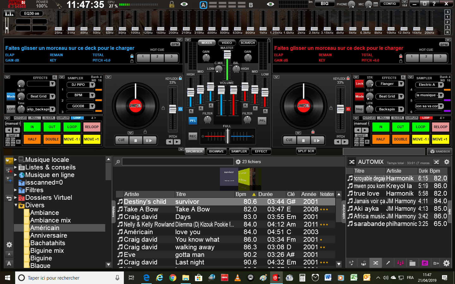Image resolution: width=455 pixels, height=284 pixels.
Task: Open File Explorer from the taskbar
Action: pyautogui.click(x=185, y=278)
